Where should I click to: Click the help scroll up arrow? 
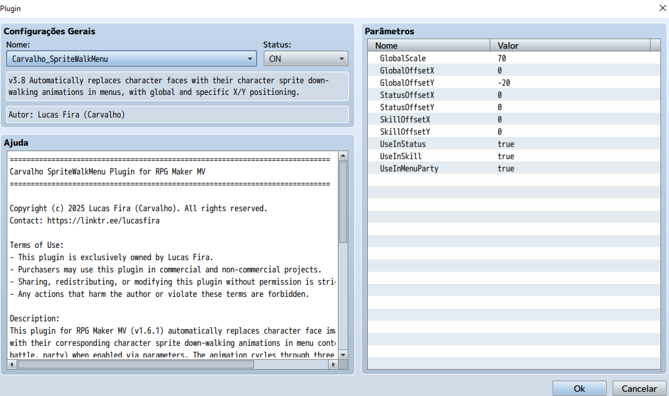pos(343,155)
